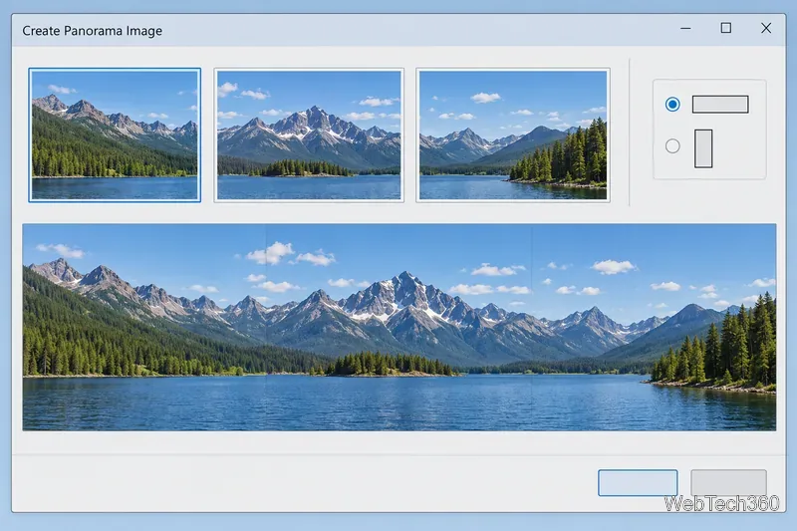Maximize the Create Panorama Image window
Viewport: 797px width, 531px height.
pos(726,28)
